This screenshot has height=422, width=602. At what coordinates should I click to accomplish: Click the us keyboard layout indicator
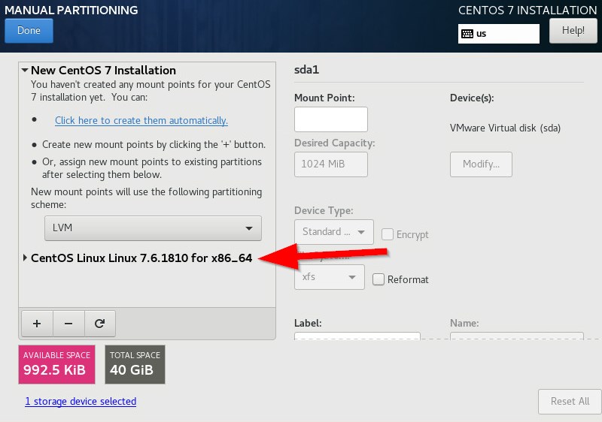pos(499,34)
